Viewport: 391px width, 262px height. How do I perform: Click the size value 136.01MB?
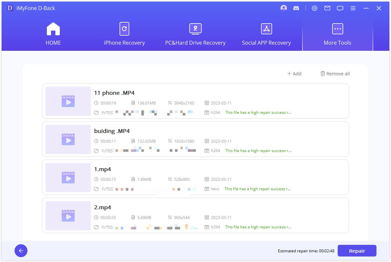tap(147, 103)
